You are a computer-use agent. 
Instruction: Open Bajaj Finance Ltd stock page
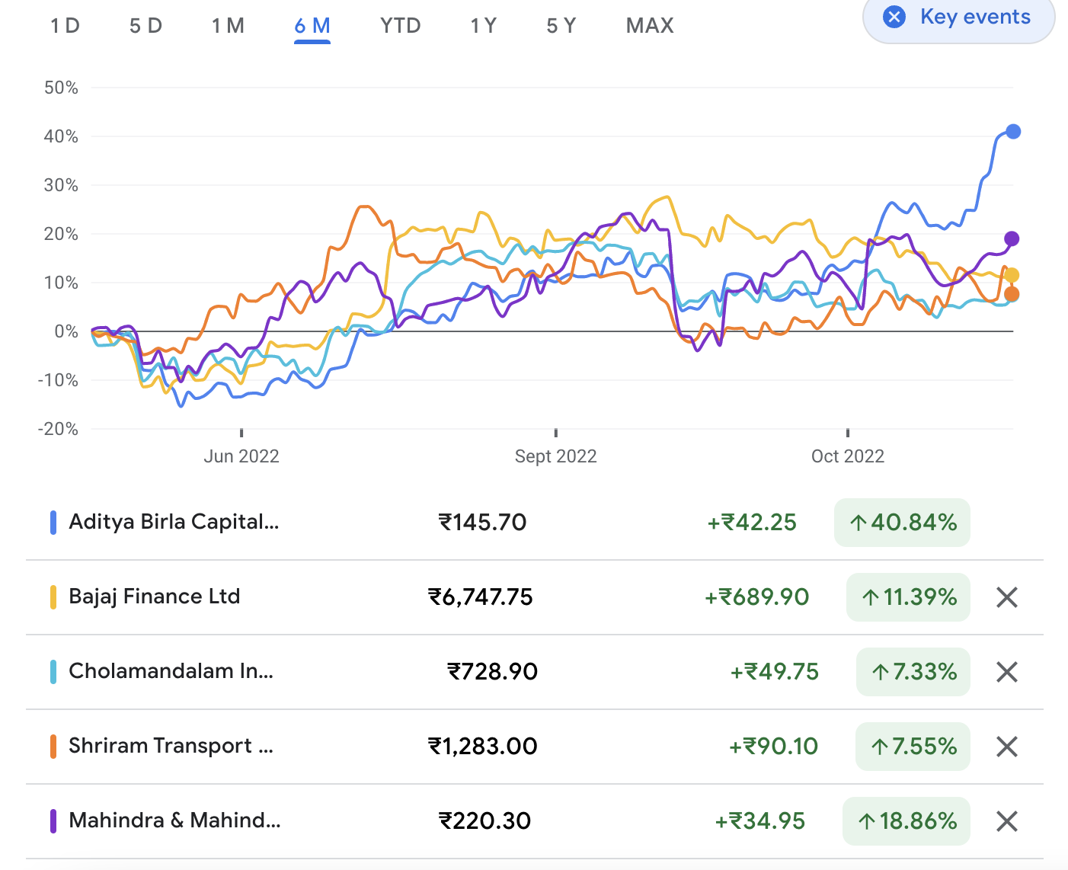[154, 597]
